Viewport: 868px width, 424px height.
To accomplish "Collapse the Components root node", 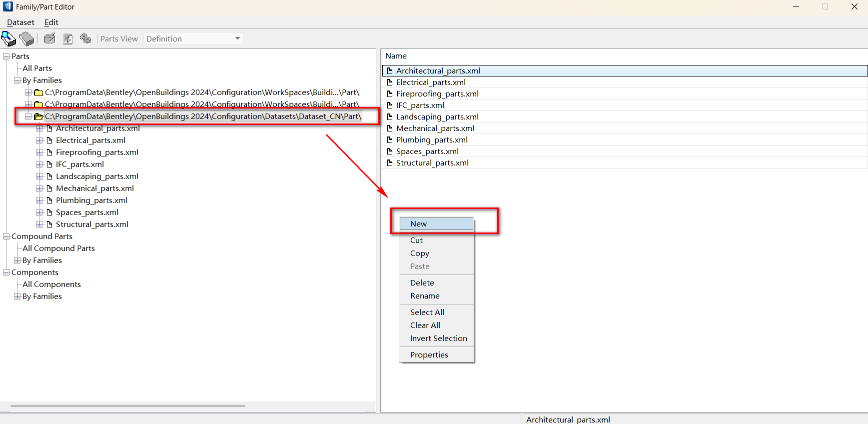I will tap(6, 272).
